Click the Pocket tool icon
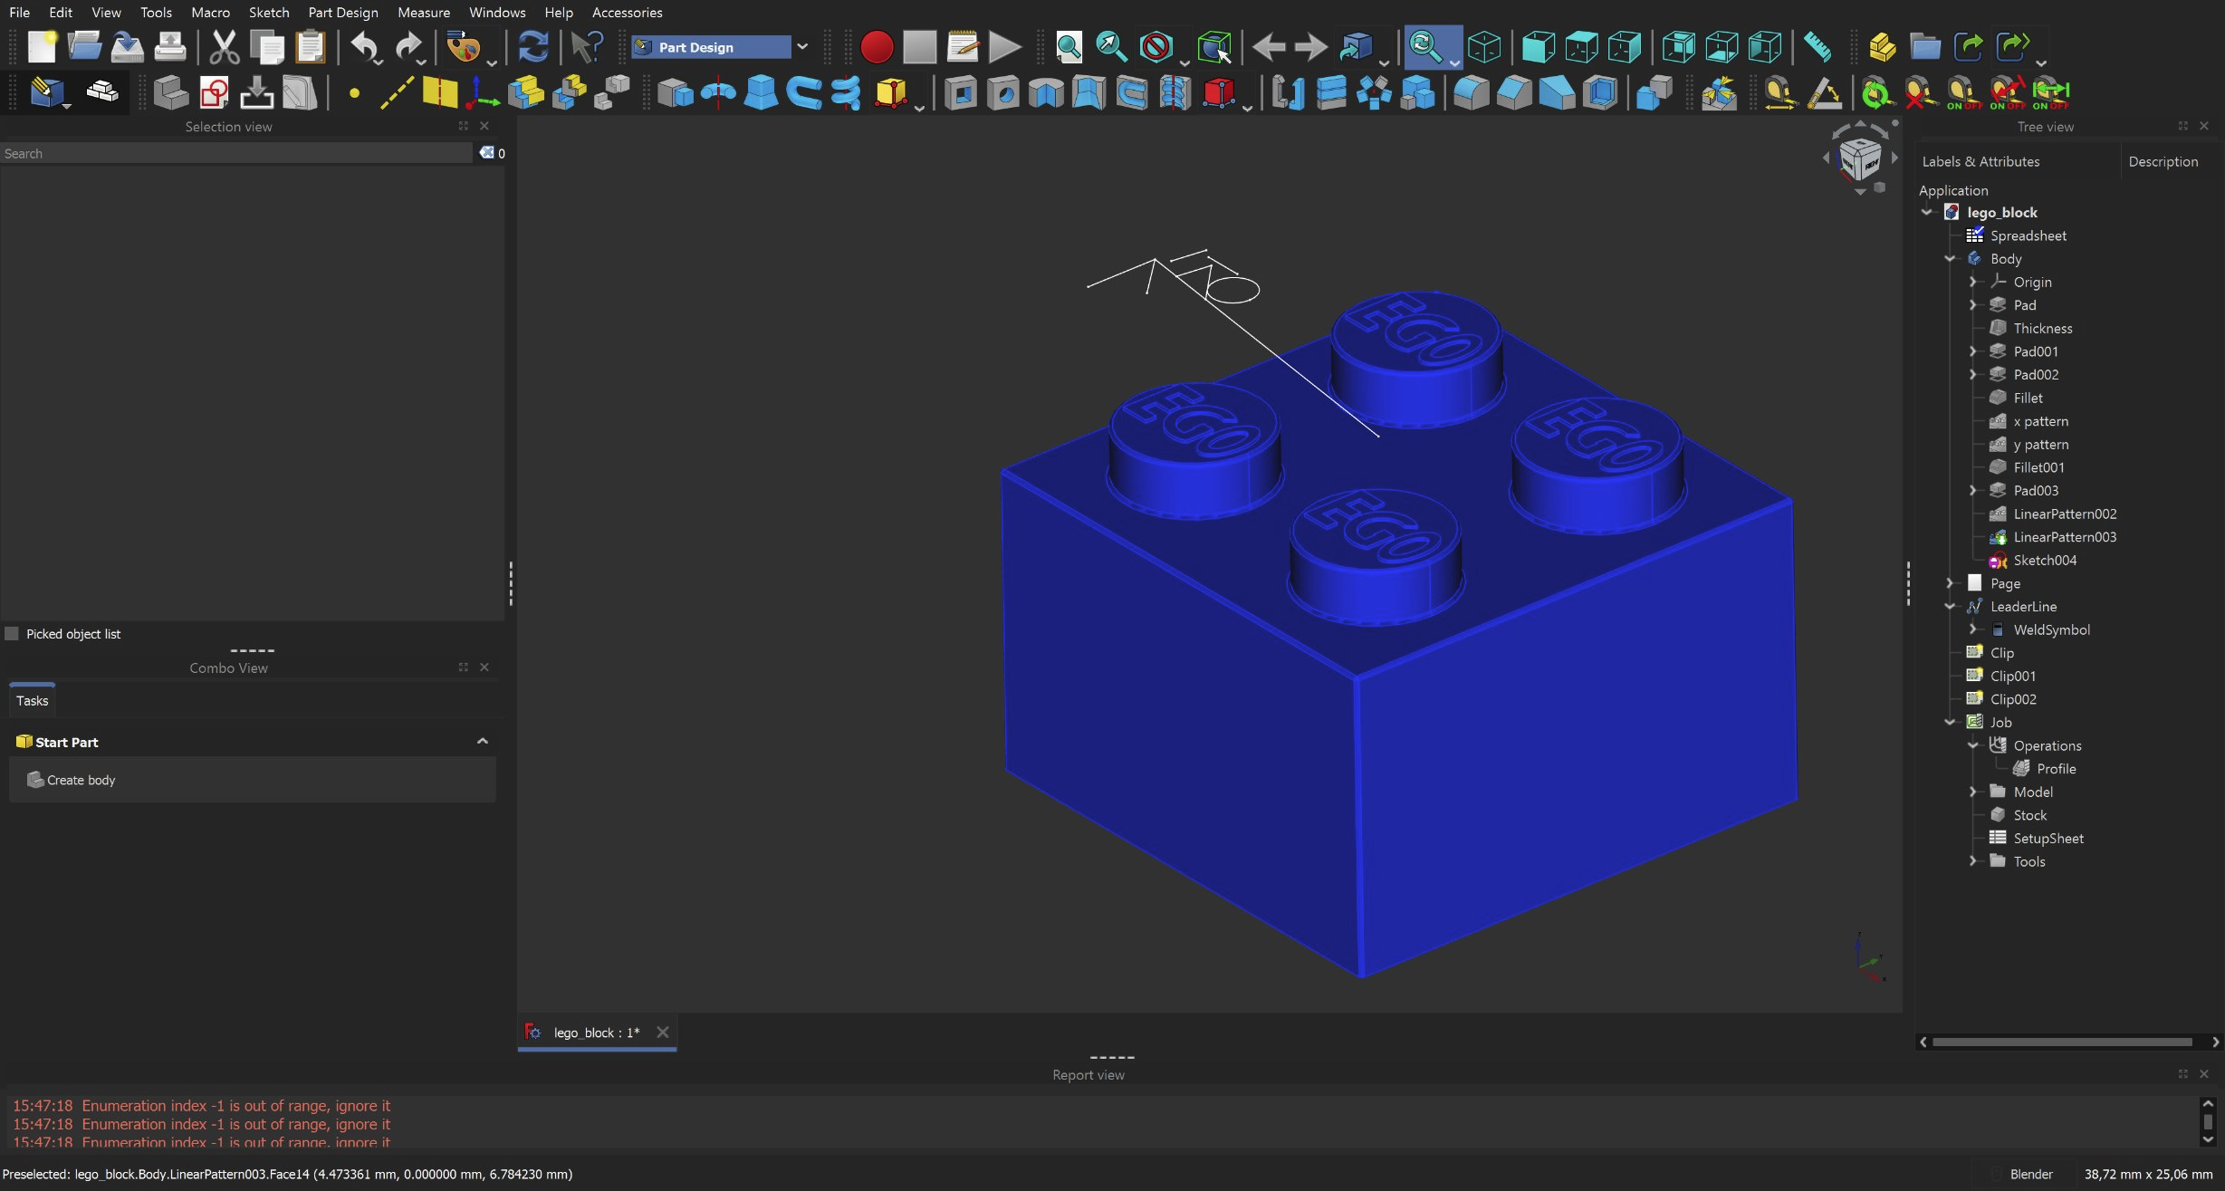 pos(960,92)
